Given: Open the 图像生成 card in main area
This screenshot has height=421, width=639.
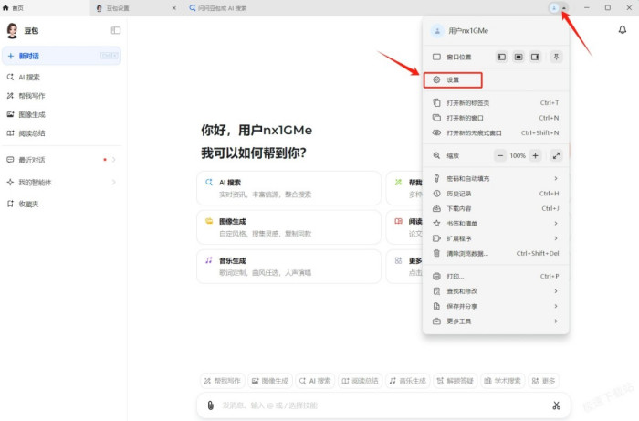Looking at the screenshot, I should [x=288, y=227].
